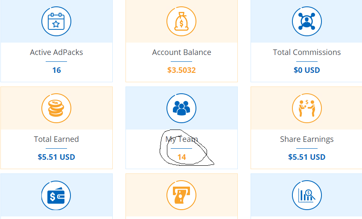This screenshot has height=219, width=362.
Task: Click the Total Commissions network icon
Action: tap(307, 21)
